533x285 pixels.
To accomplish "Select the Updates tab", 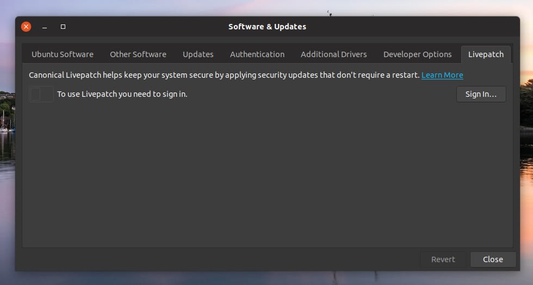I will pyautogui.click(x=198, y=54).
